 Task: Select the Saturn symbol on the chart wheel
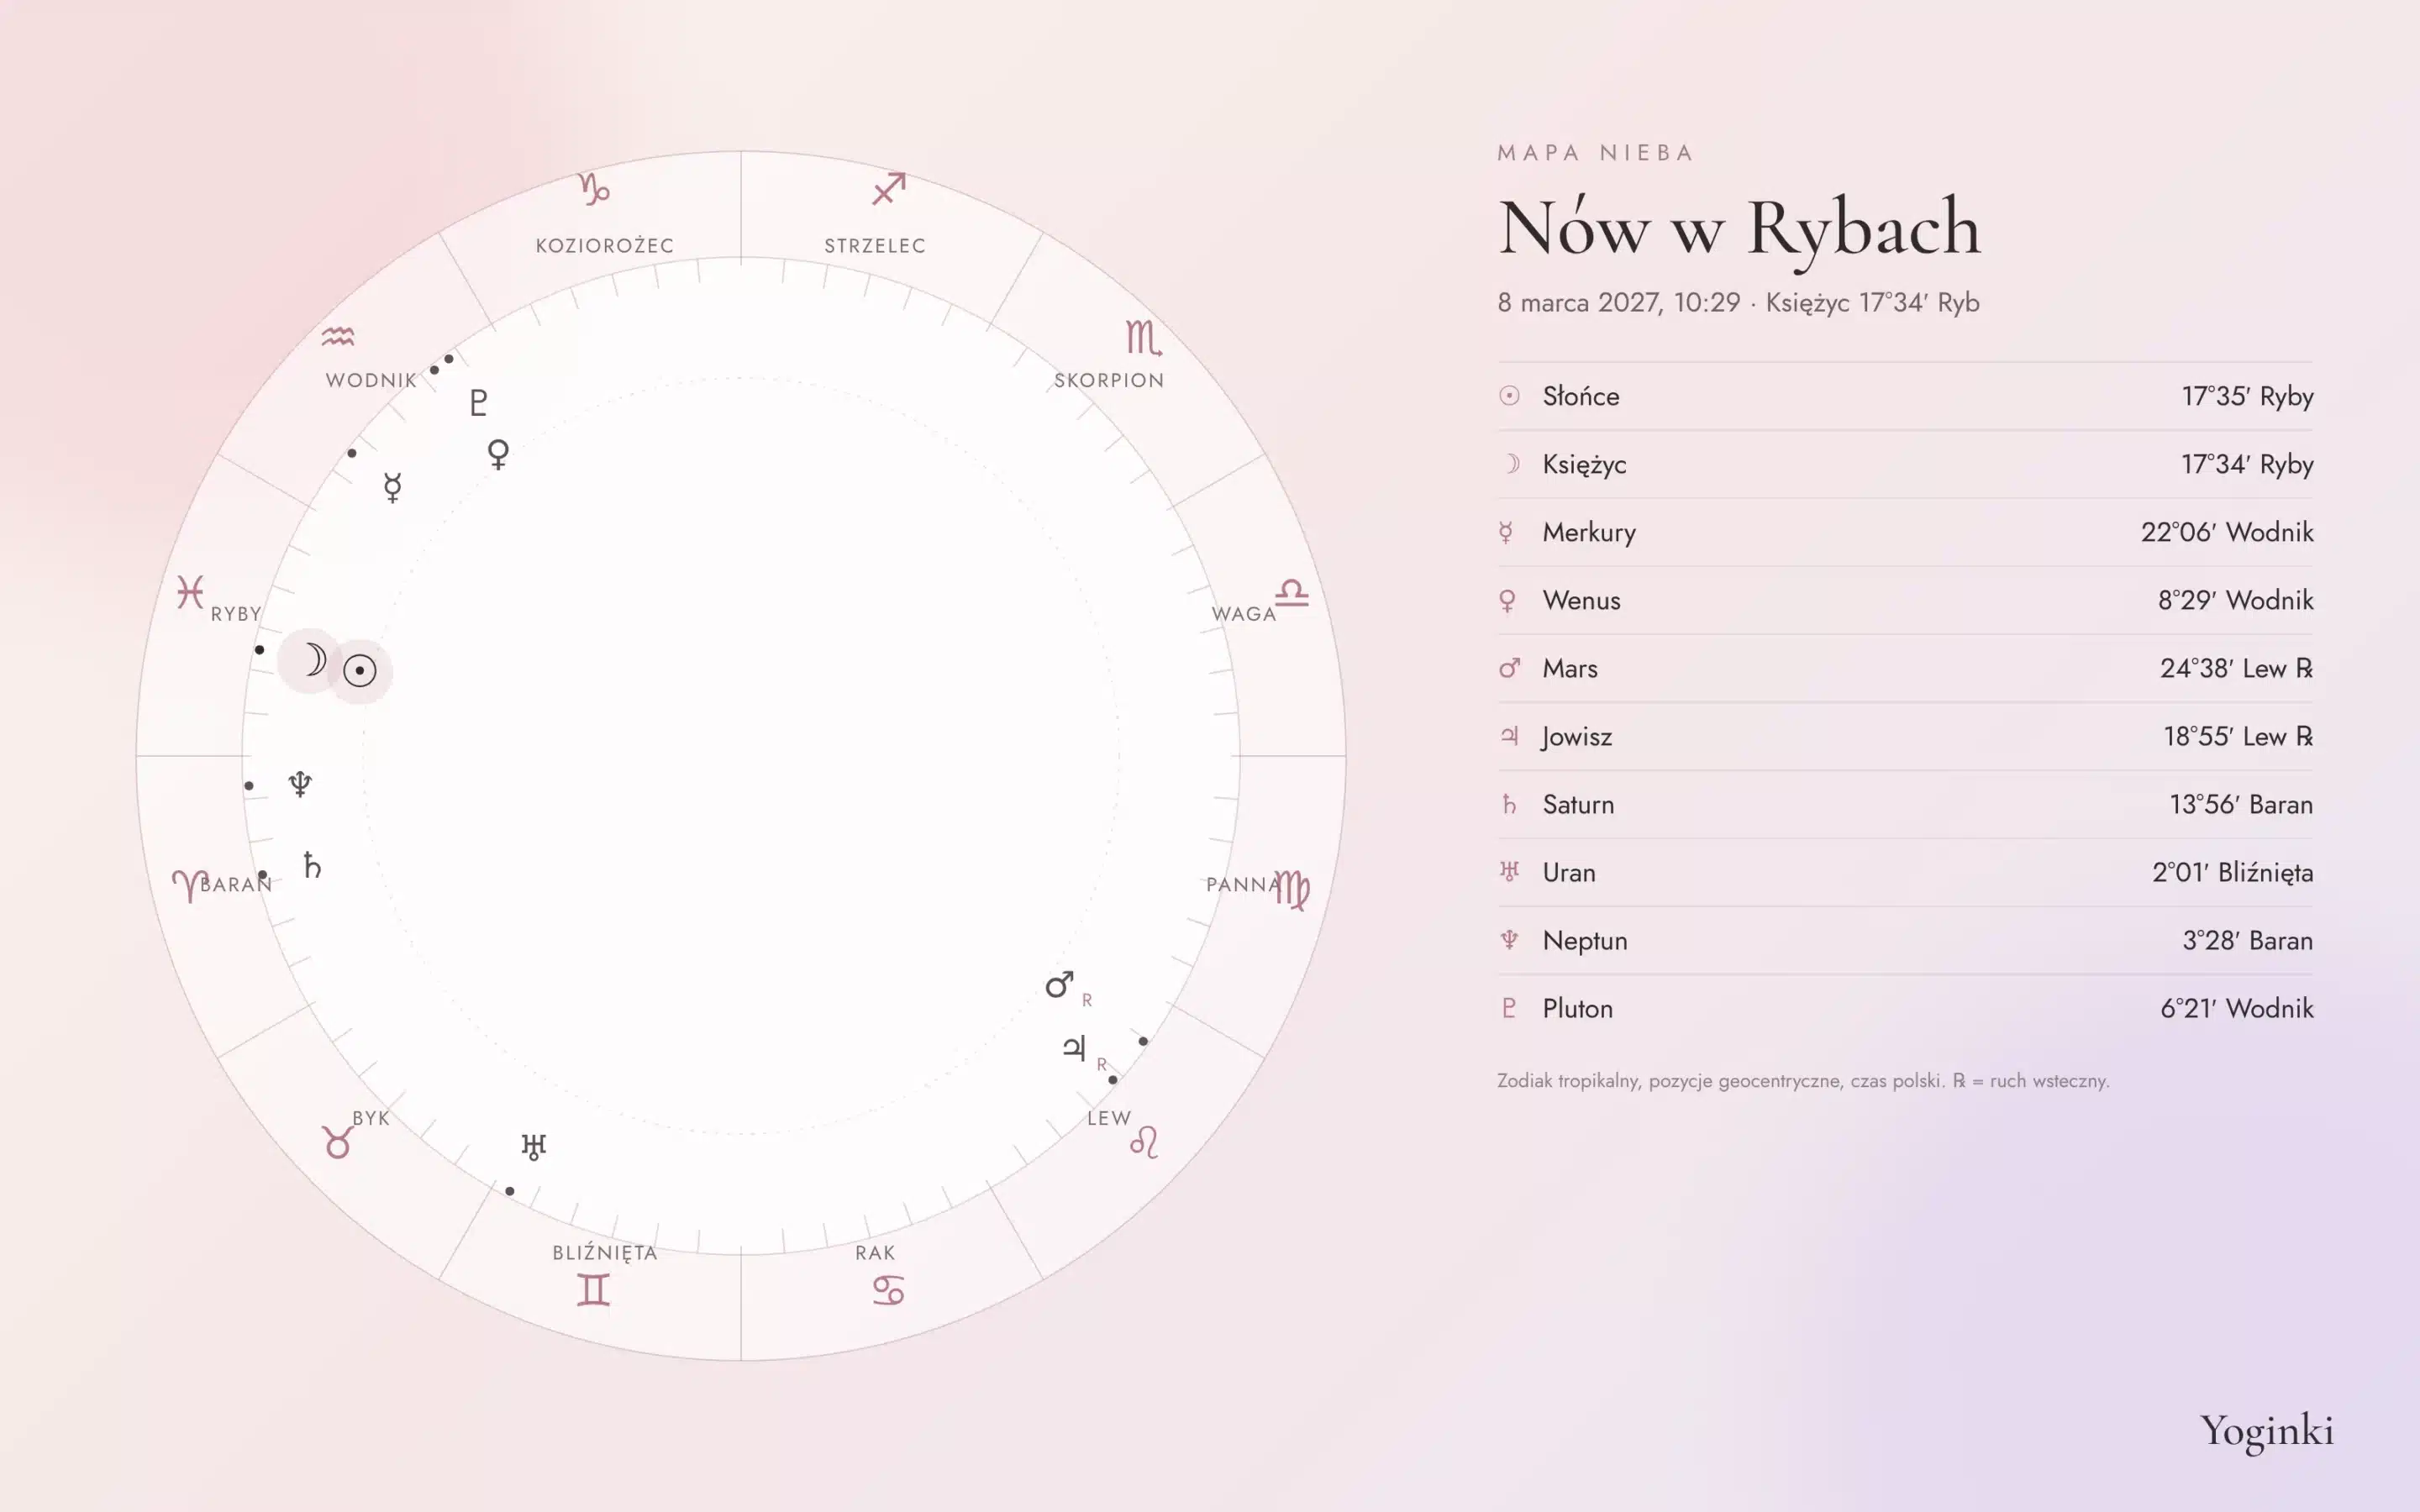(x=312, y=865)
